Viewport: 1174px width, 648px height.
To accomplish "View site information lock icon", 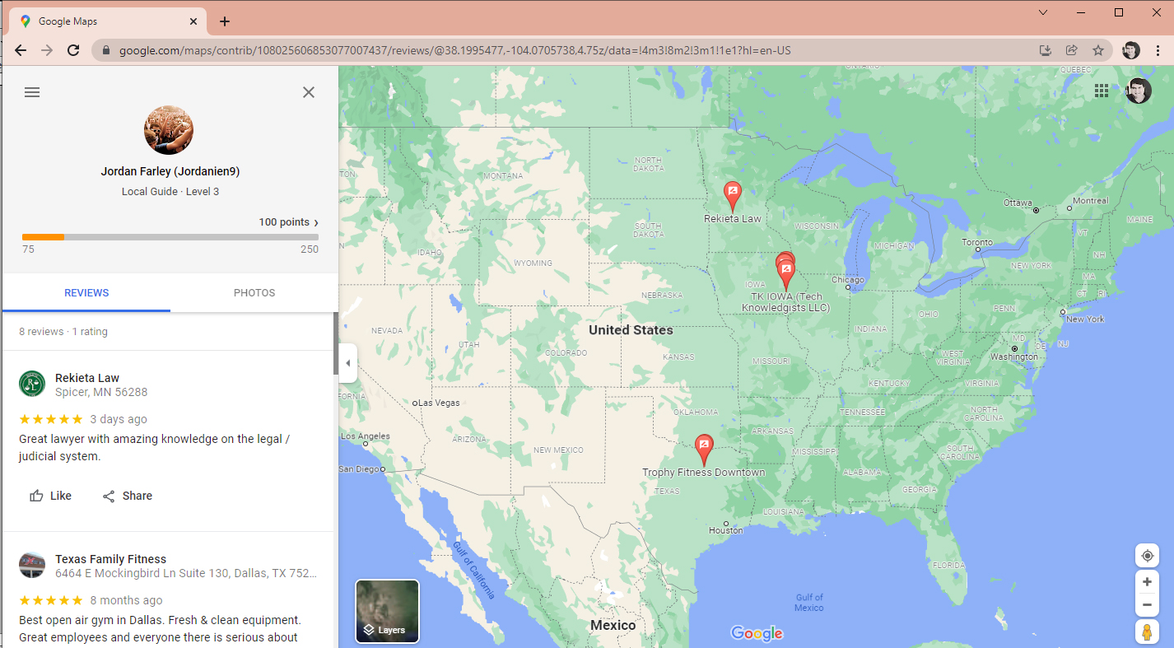I will pos(105,50).
